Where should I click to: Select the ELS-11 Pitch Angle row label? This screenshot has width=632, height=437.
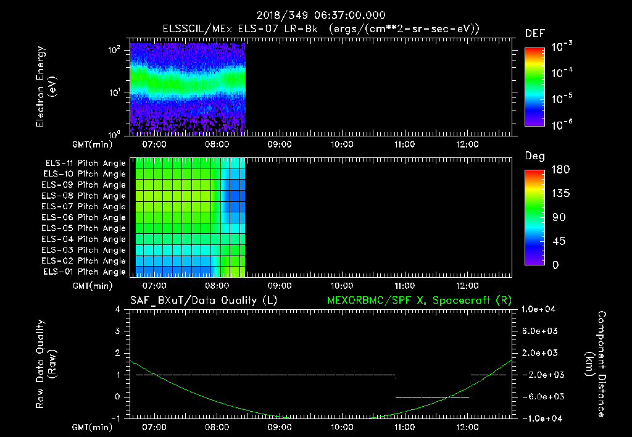[x=85, y=164]
